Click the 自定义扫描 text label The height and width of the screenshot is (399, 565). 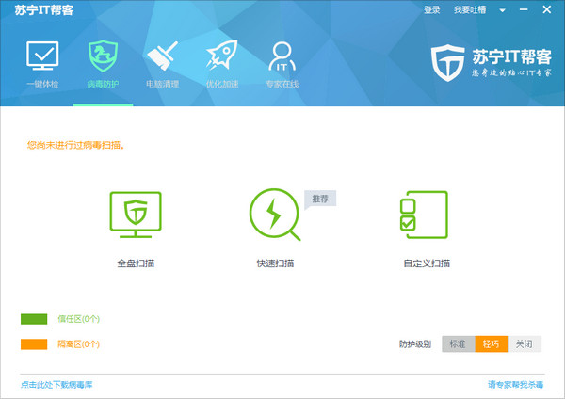427,263
